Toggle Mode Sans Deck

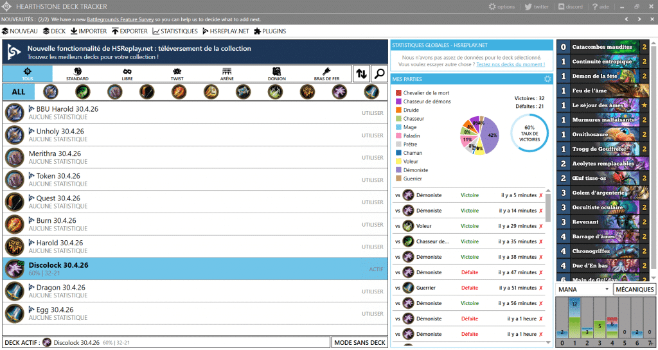[x=360, y=342]
